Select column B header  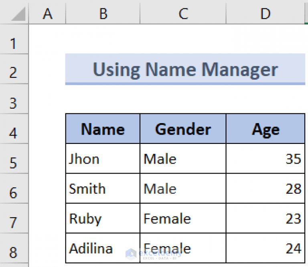103,14
